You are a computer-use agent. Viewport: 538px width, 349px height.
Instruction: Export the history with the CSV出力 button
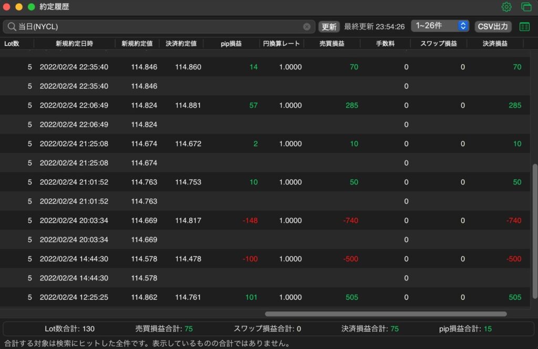point(493,27)
